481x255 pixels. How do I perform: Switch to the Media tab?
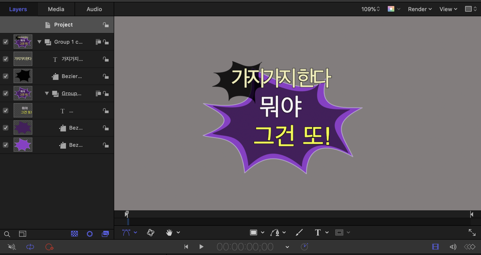[56, 9]
